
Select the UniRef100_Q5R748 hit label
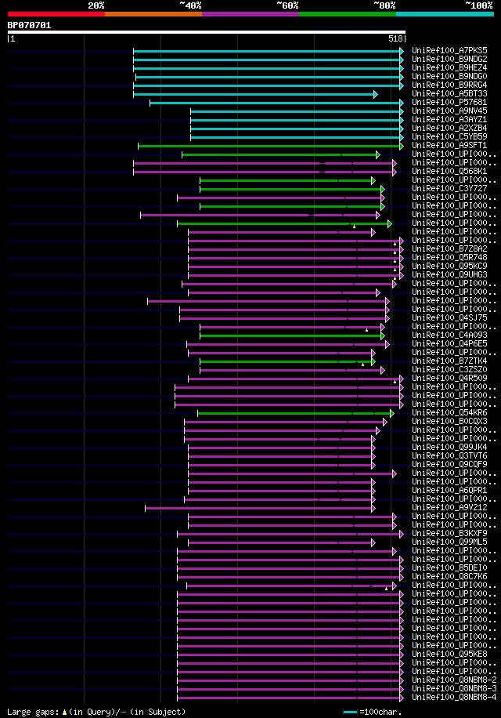449,258
